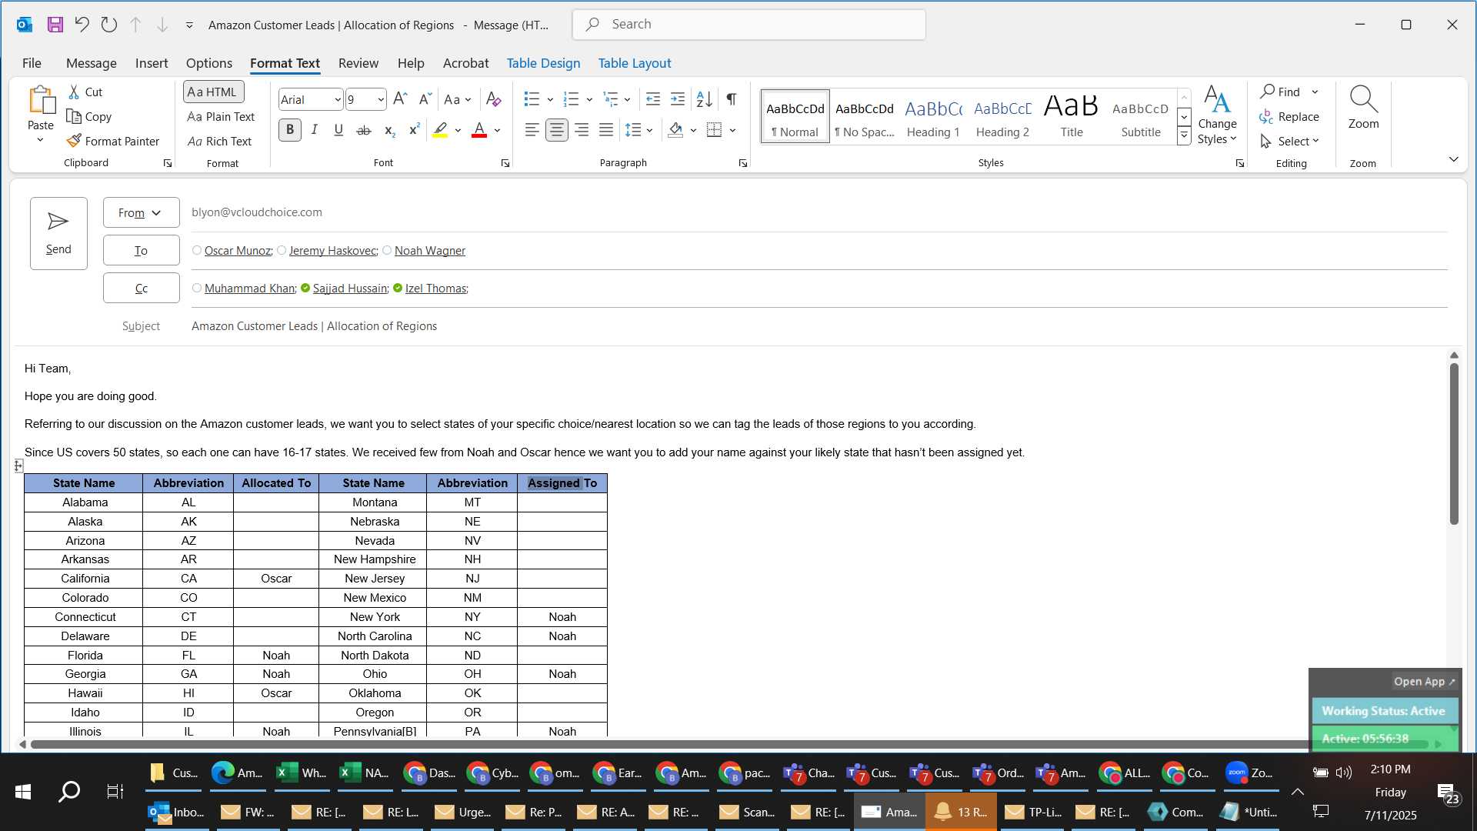Show paragraph marks with the pilcrow icon
This screenshot has height=831, width=1477.
point(732,99)
